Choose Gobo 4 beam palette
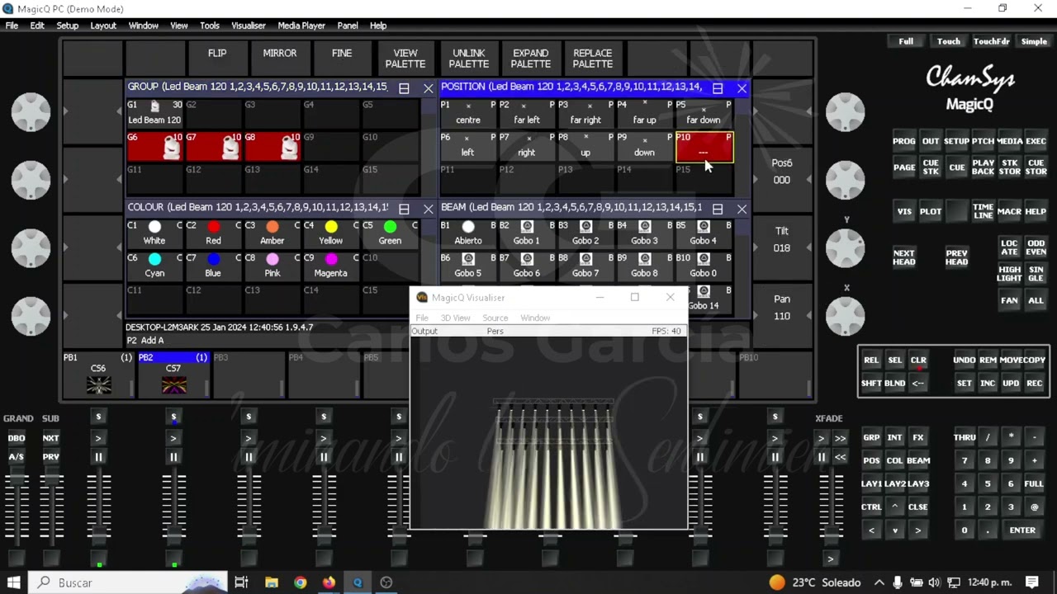Viewport: 1057px width, 594px height. pyautogui.click(x=704, y=233)
